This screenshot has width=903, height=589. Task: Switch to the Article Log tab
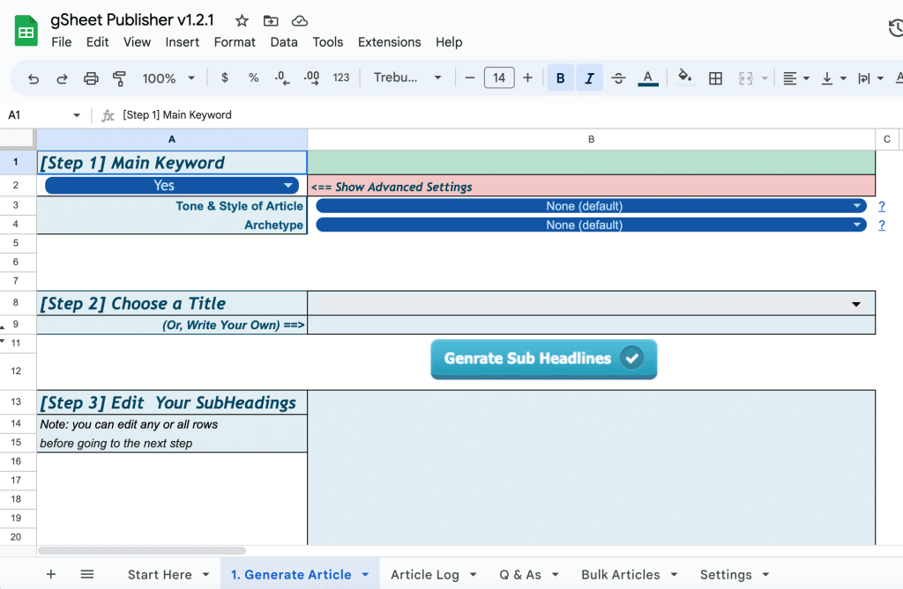(424, 574)
